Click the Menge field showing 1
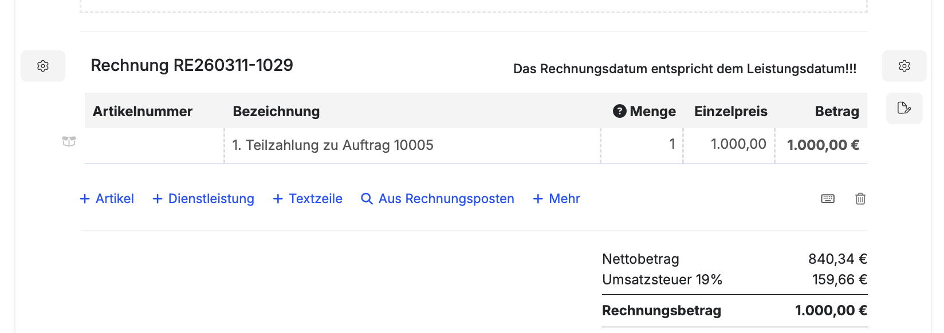The image size is (944, 333). (642, 145)
